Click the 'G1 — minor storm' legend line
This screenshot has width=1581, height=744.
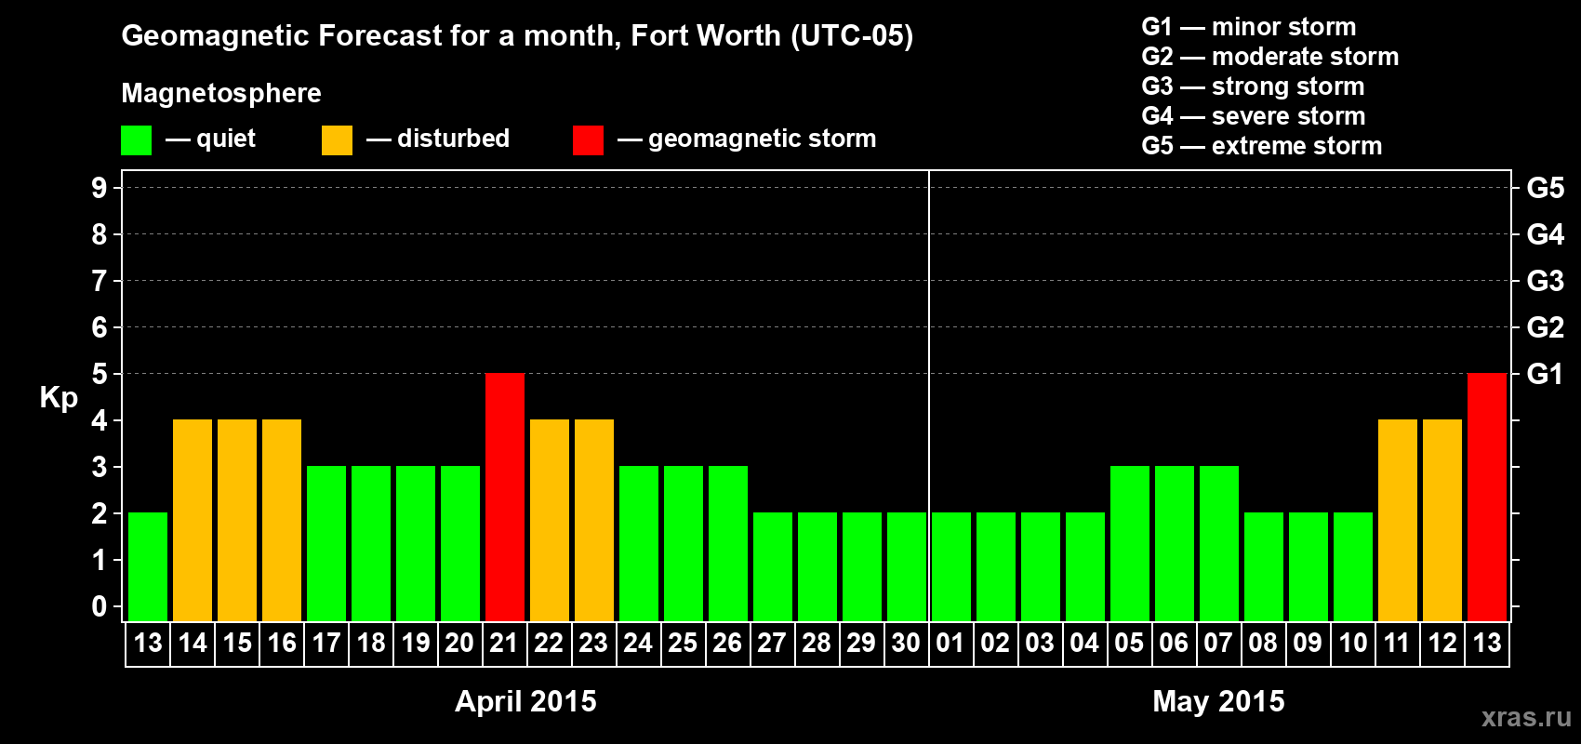click(x=1249, y=27)
